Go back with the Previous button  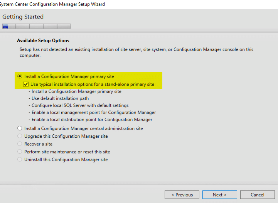[182, 195]
